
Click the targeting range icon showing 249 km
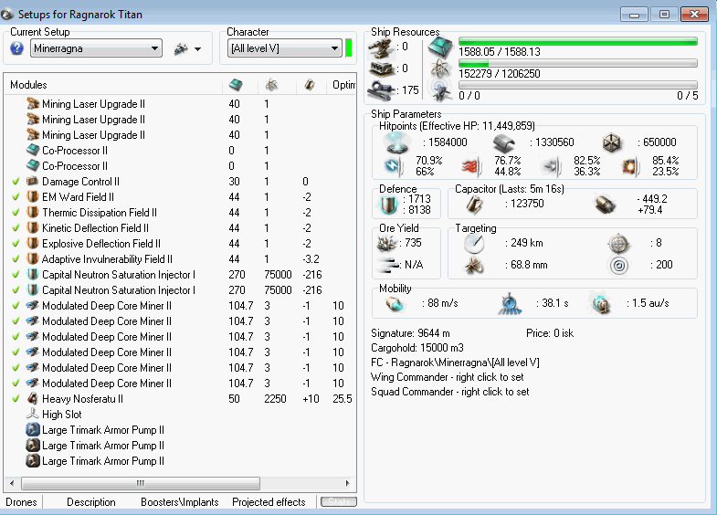[x=474, y=243]
